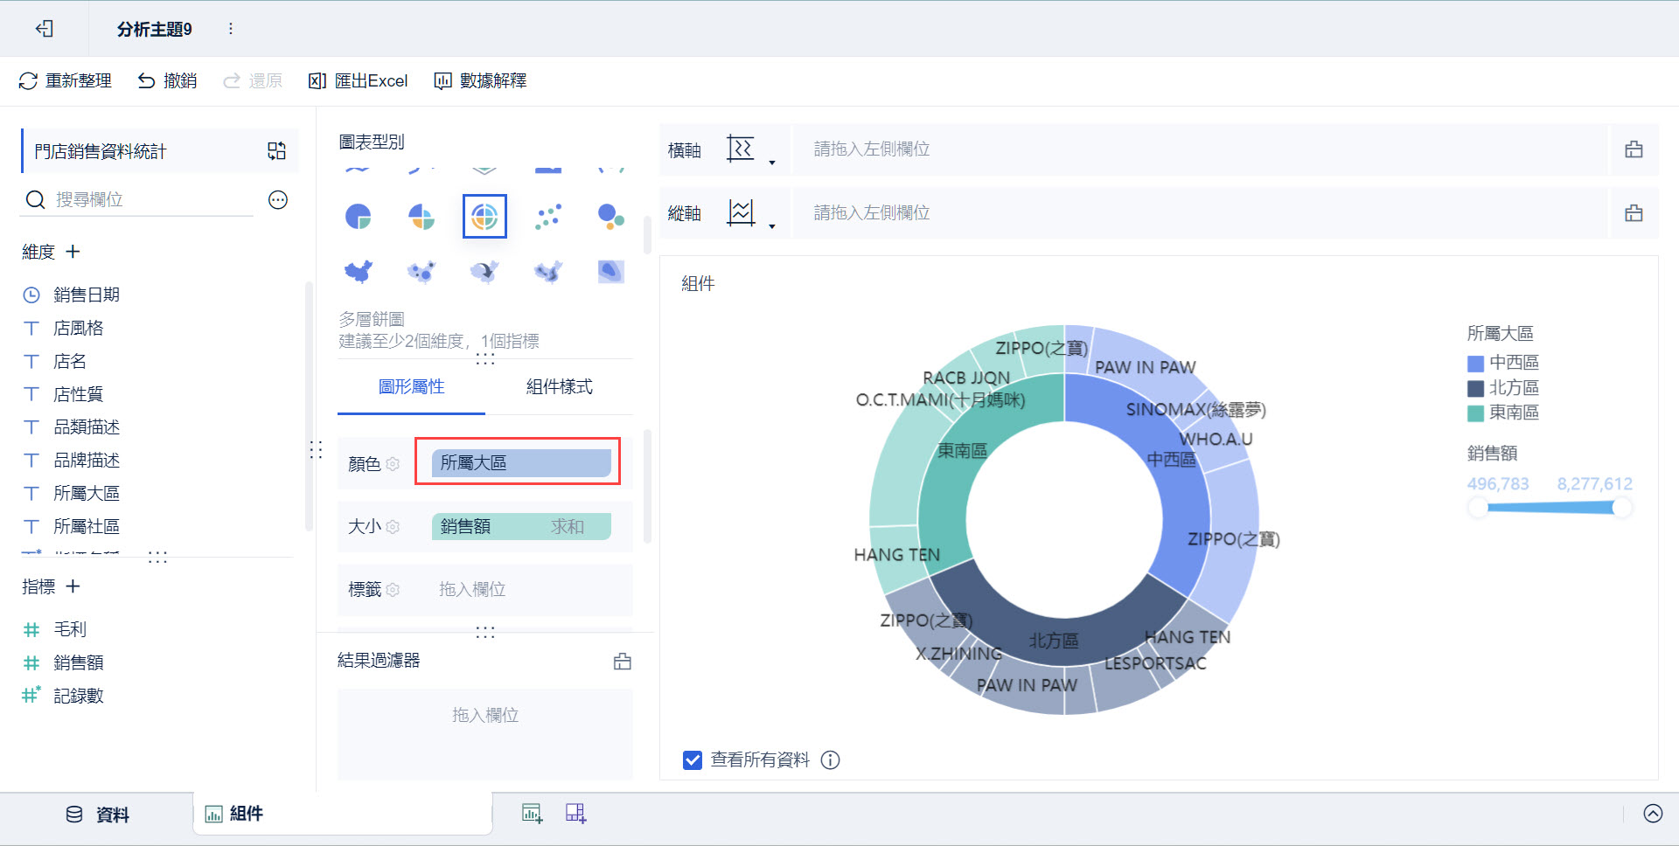Toggle the 東南區 legend item

pyautogui.click(x=1503, y=413)
